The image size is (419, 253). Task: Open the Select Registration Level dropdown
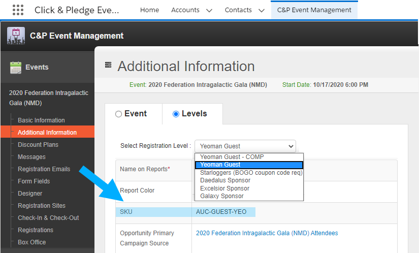pos(245,146)
